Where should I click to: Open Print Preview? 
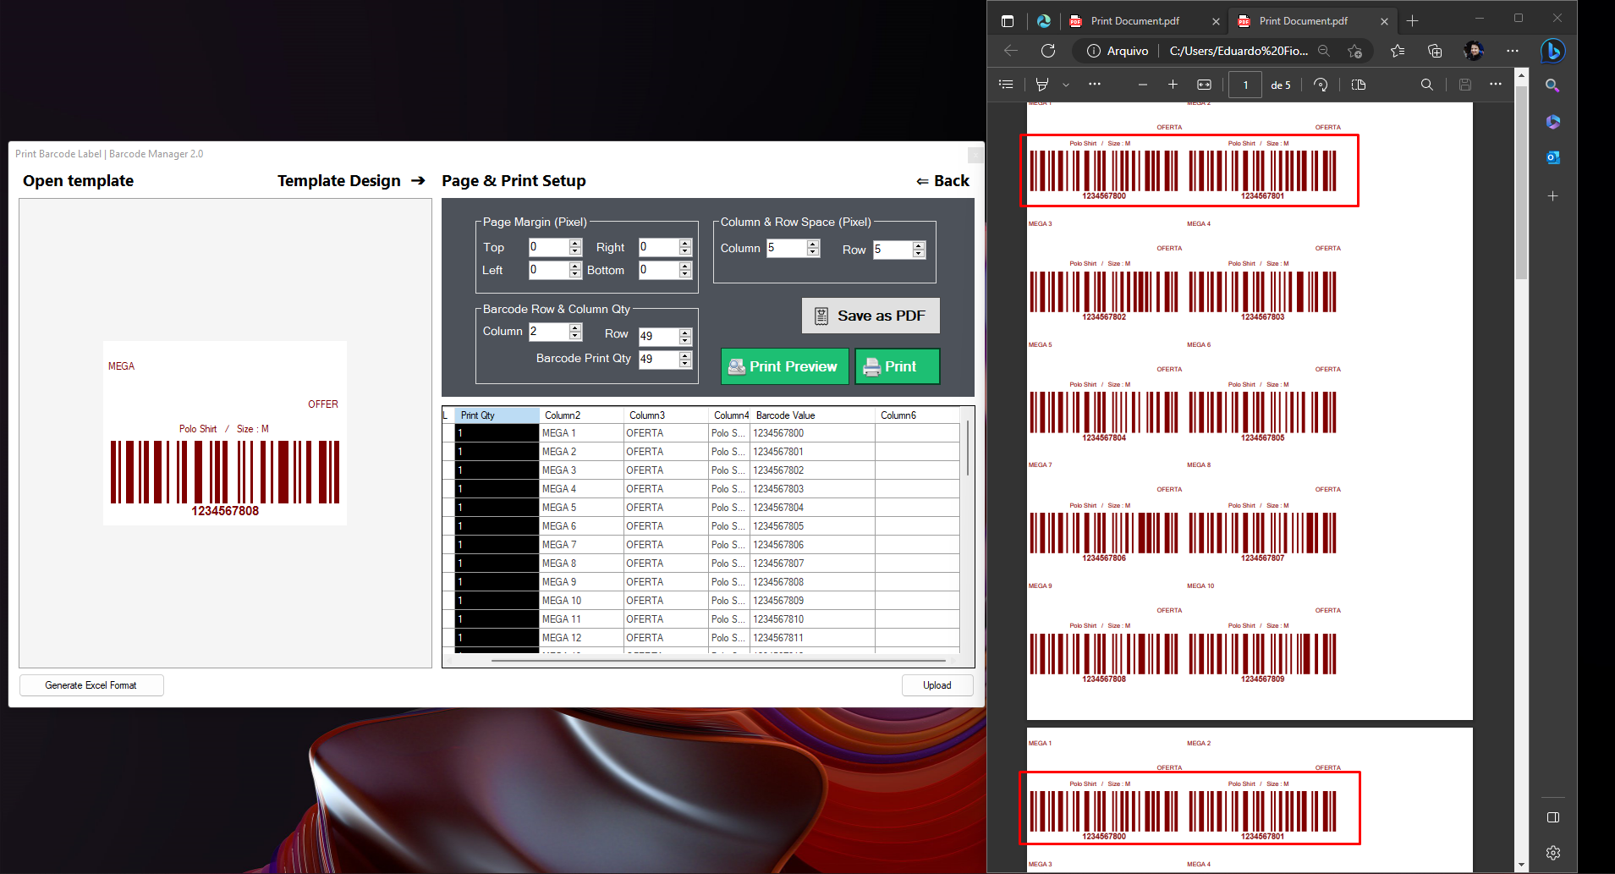coord(784,366)
